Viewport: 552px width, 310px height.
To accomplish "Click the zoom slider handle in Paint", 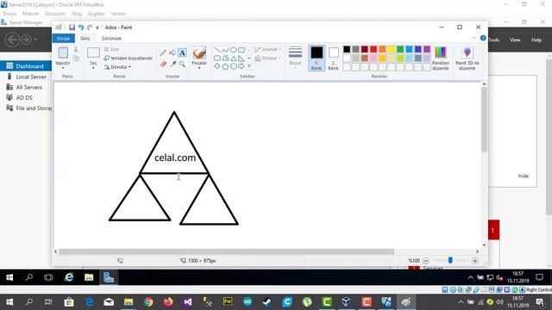I will tap(450, 260).
